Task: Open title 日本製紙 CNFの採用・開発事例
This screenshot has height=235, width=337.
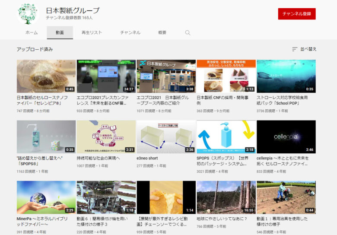Action: pyautogui.click(x=223, y=100)
